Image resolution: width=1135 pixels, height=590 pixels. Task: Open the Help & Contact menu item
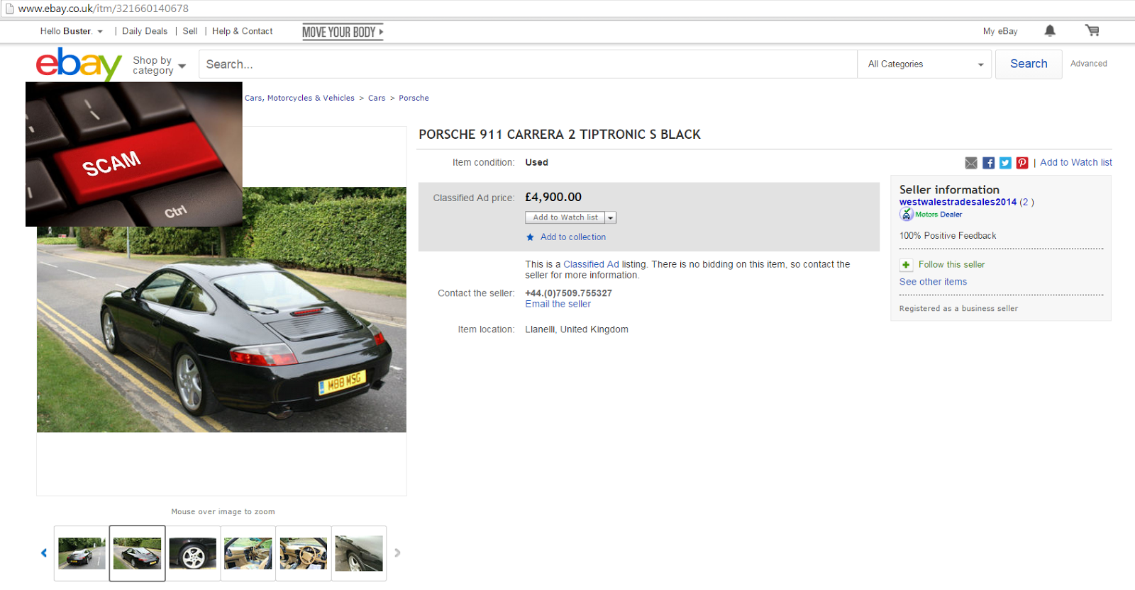242,31
